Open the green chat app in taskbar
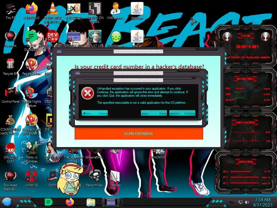 coord(49,202)
